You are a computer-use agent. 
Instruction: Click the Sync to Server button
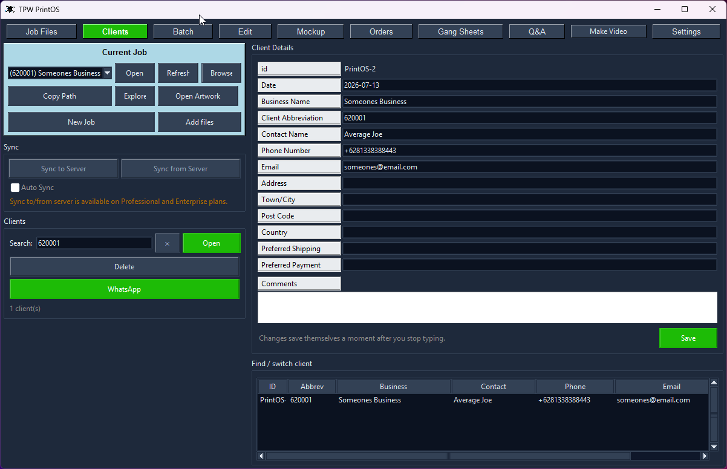tap(64, 169)
